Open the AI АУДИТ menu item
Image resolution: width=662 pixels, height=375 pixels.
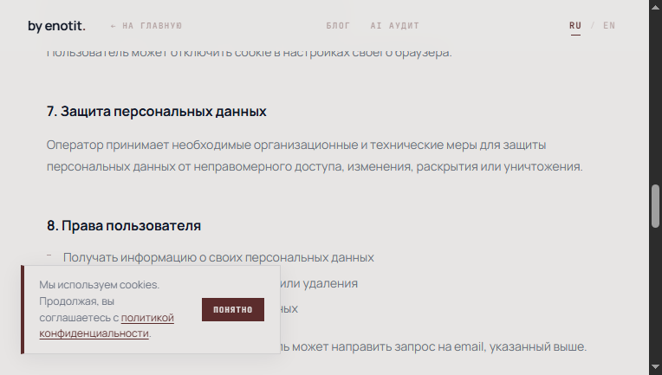394,26
